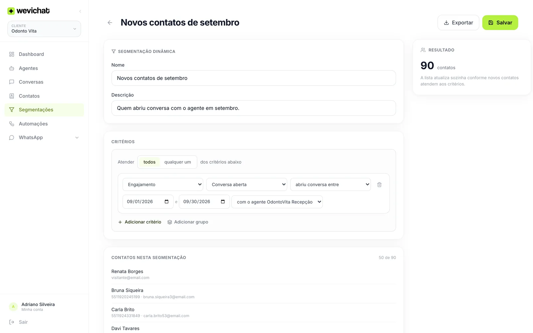Click the wevichat logo icon

pos(11,11)
